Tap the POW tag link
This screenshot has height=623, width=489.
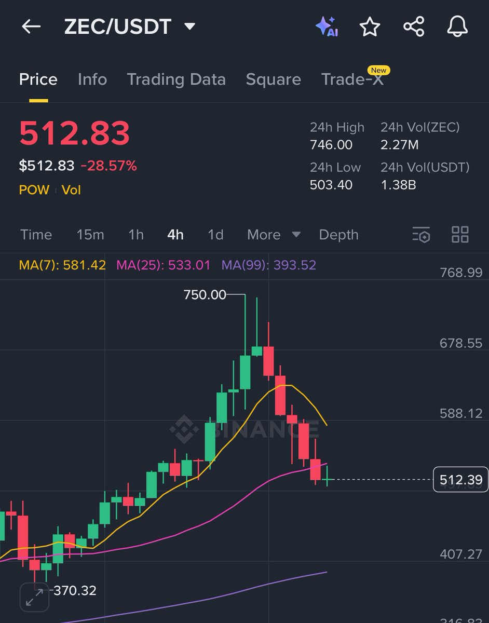point(34,189)
